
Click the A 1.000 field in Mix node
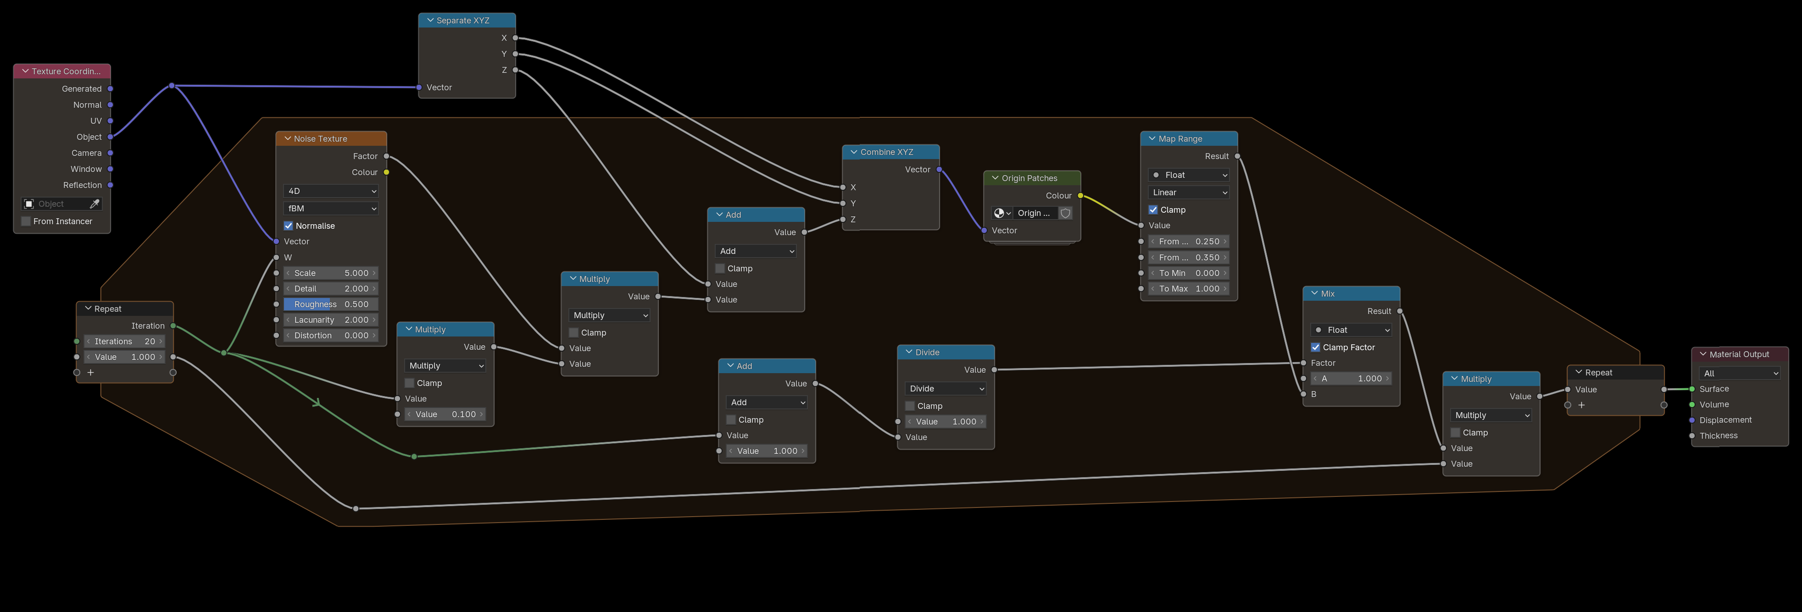click(1351, 378)
